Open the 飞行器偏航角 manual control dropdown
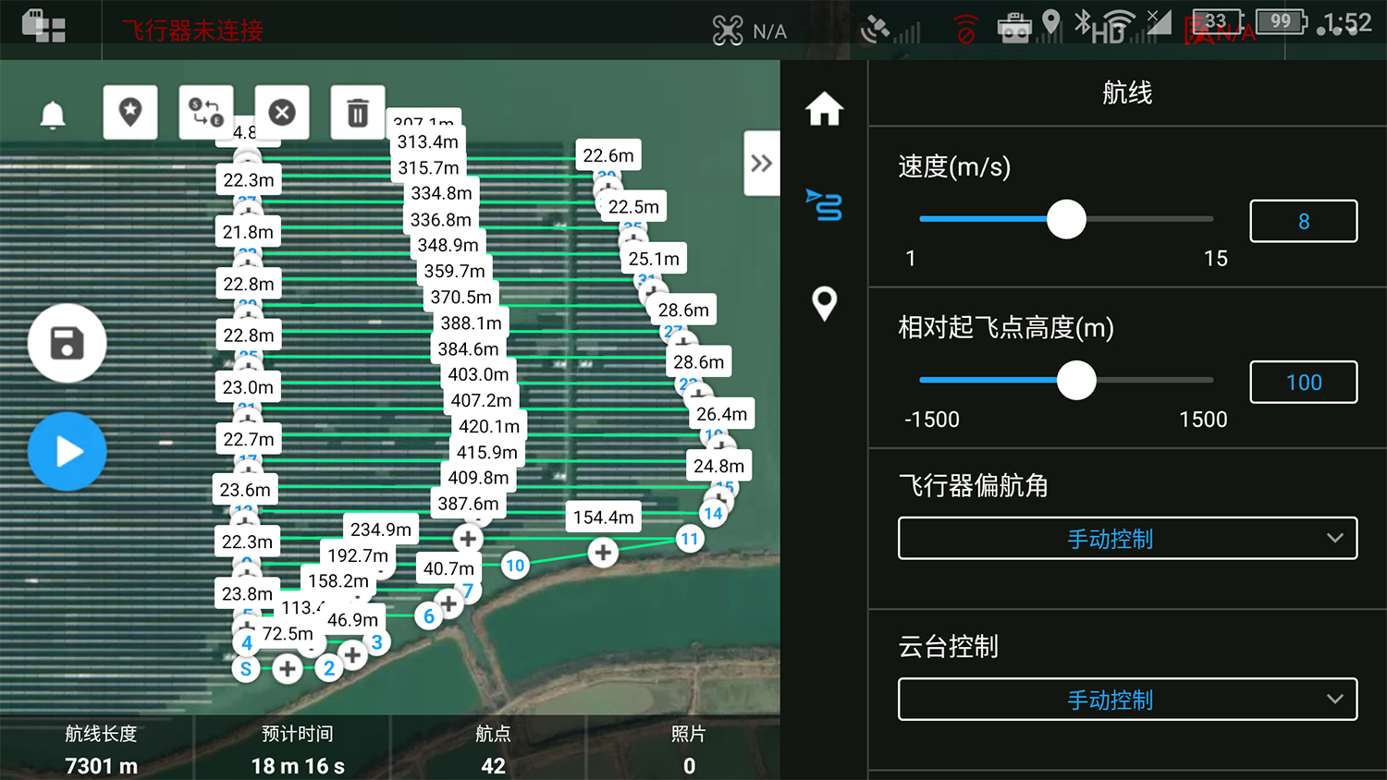The width and height of the screenshot is (1387, 780). click(1127, 538)
